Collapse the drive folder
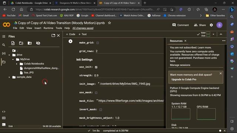 (x=9, y=55)
